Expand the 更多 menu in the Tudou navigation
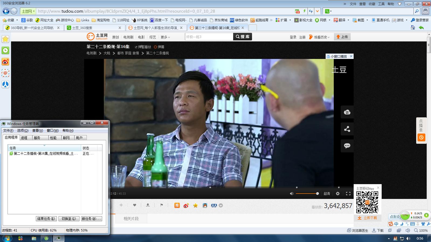 pyautogui.click(x=165, y=37)
